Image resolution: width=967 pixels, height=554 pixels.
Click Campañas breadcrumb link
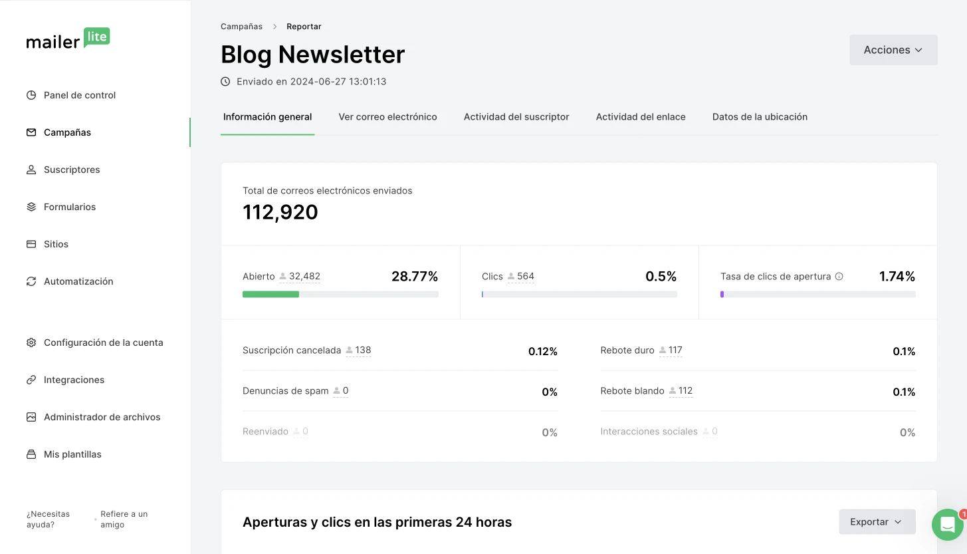241,27
